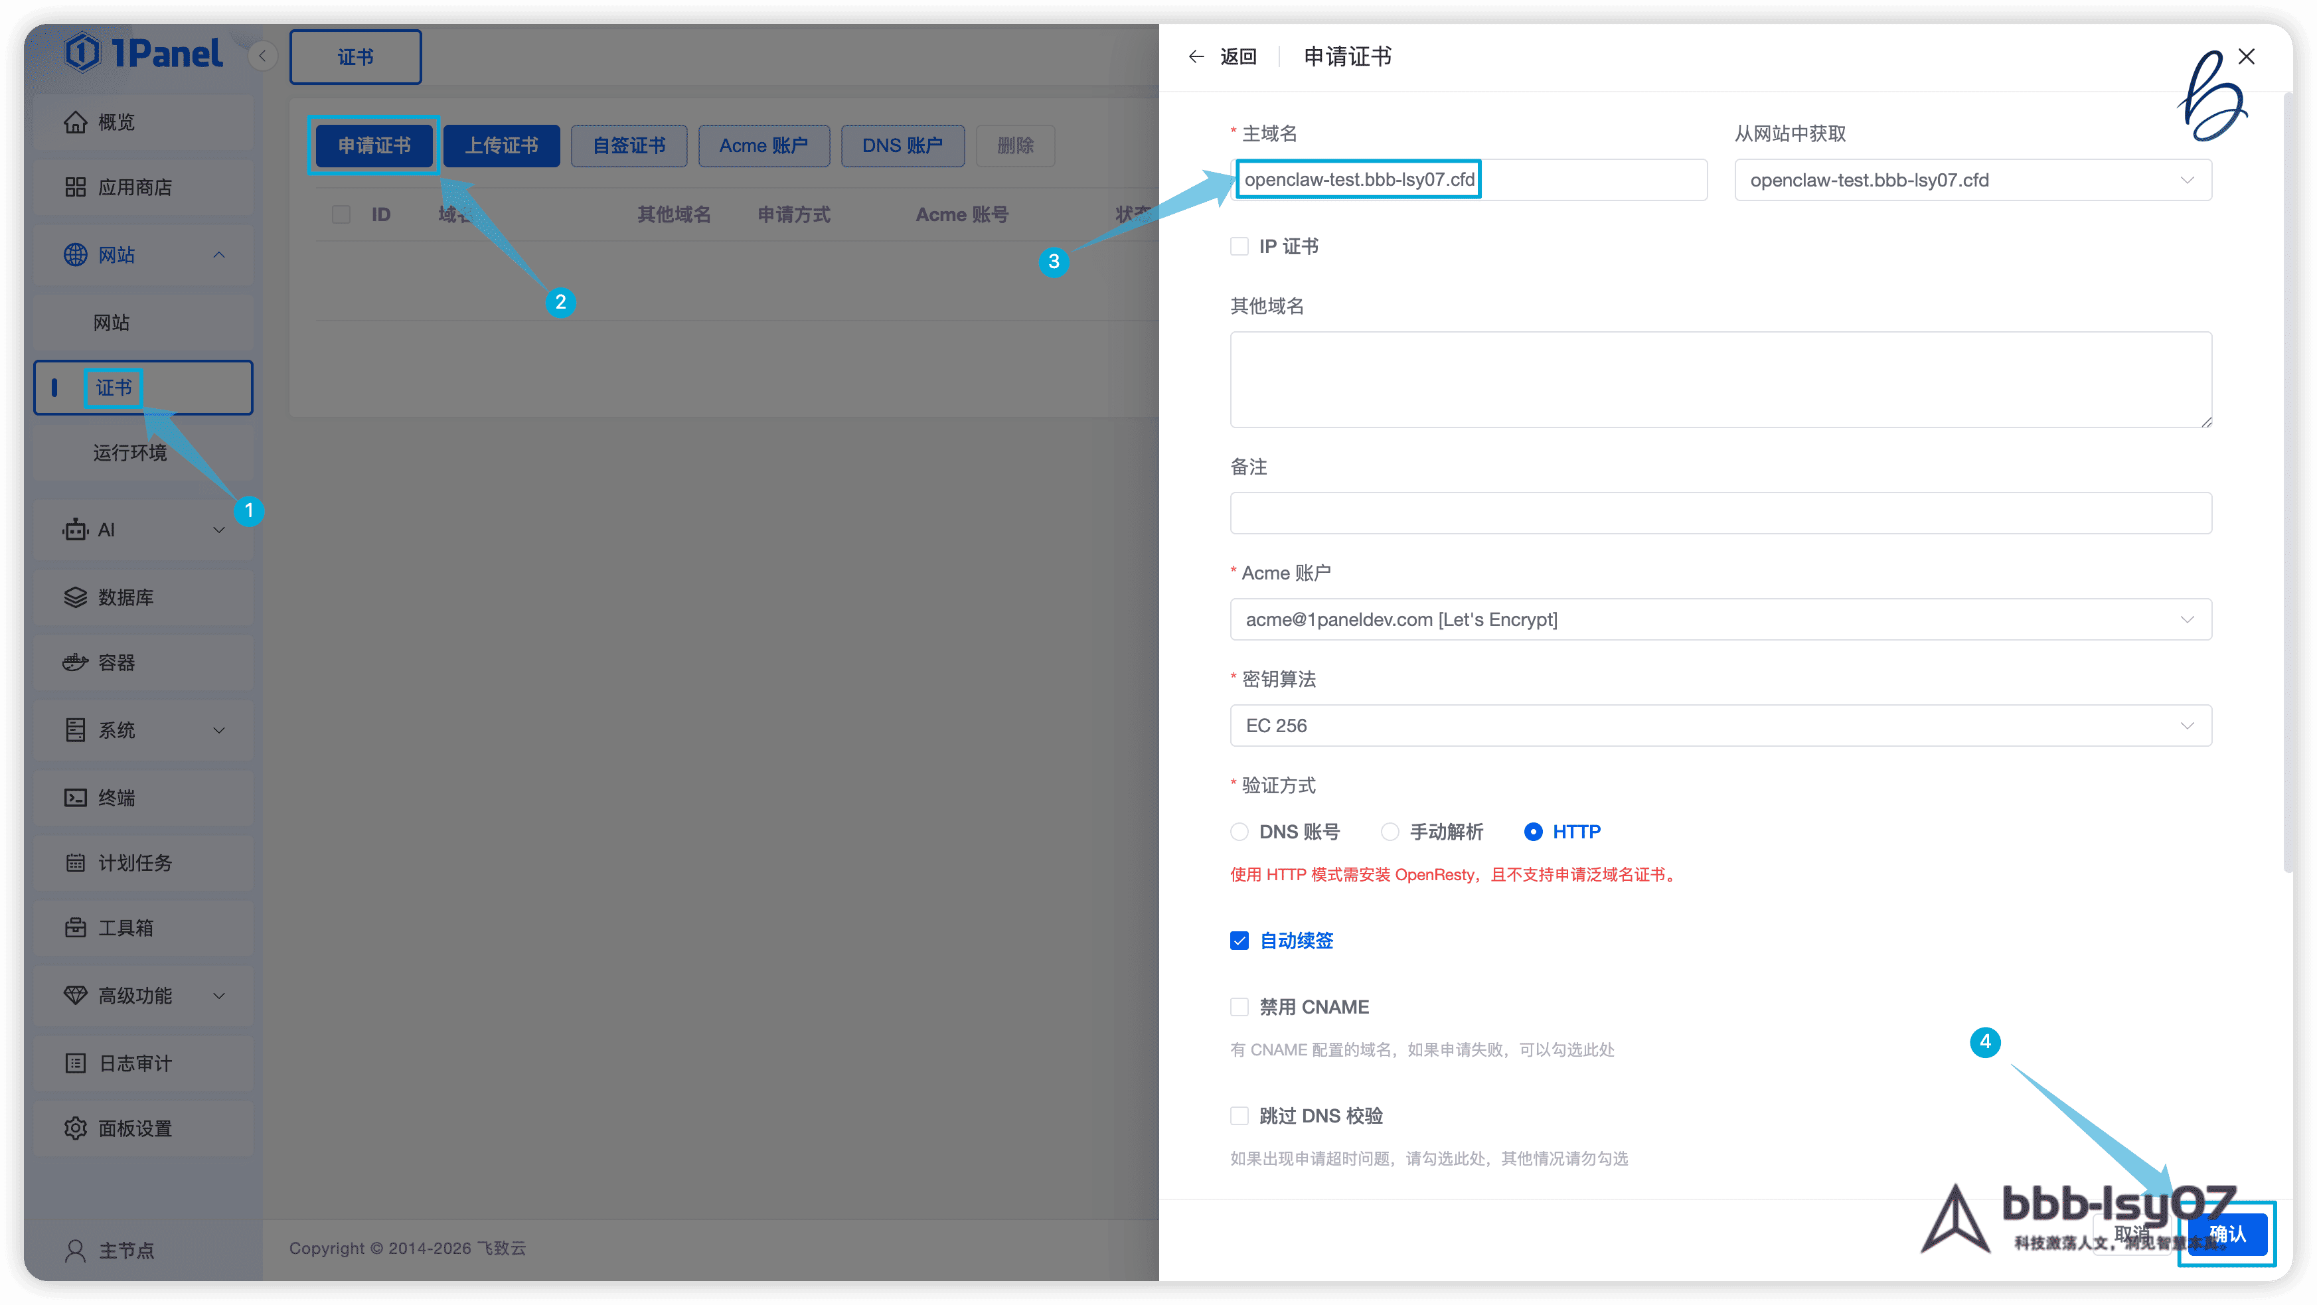Open the Acme 账户 dropdown
The width and height of the screenshot is (2317, 1305).
(x=1719, y=620)
